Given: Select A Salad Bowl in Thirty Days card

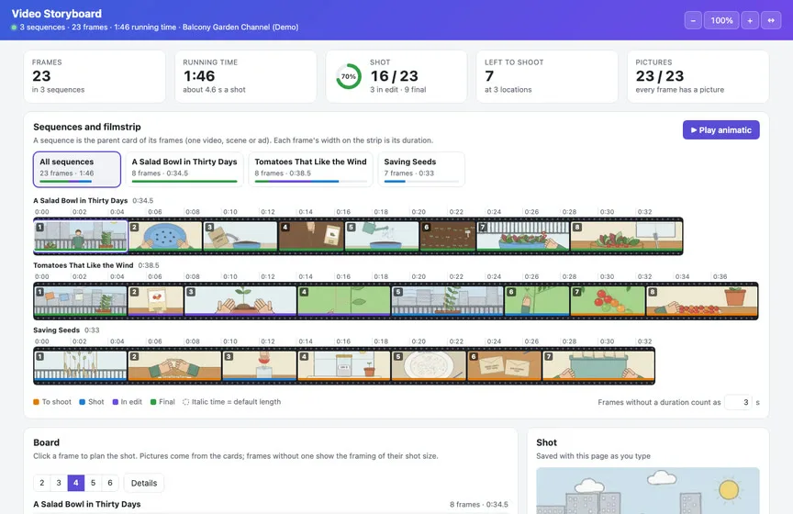Looking at the screenshot, I should coord(184,169).
